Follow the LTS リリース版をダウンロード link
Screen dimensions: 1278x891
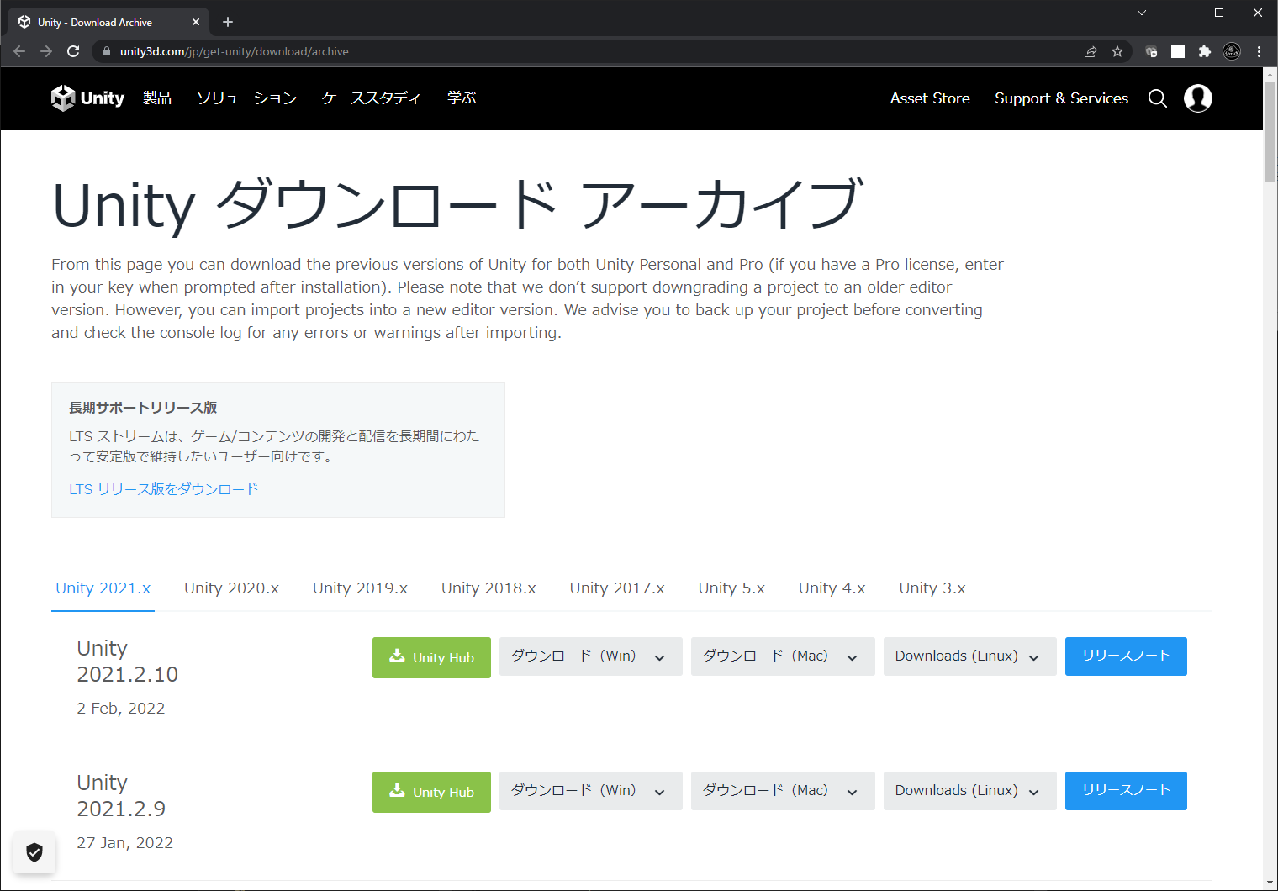(x=163, y=489)
